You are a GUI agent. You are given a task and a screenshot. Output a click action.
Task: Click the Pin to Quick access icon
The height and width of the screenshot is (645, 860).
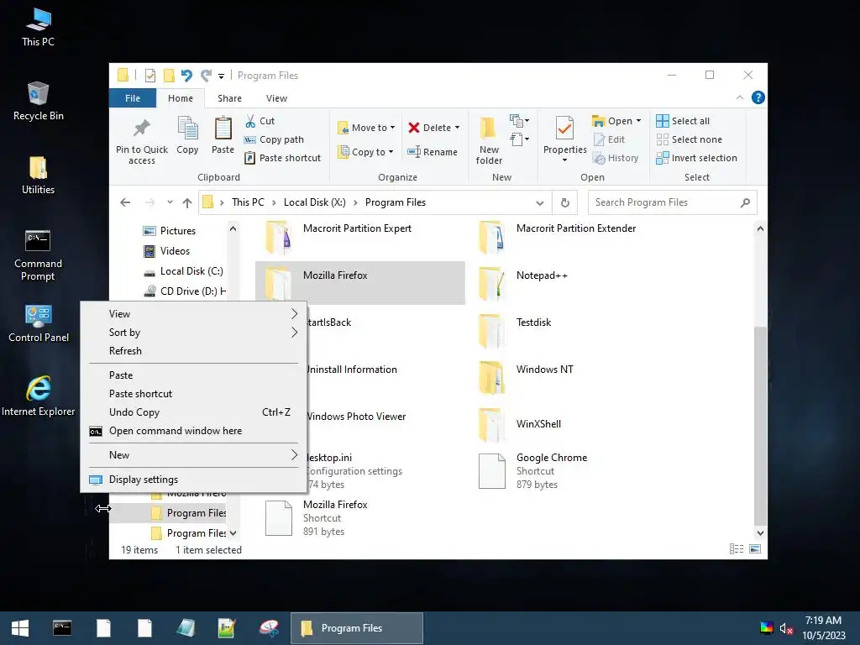pos(141,128)
